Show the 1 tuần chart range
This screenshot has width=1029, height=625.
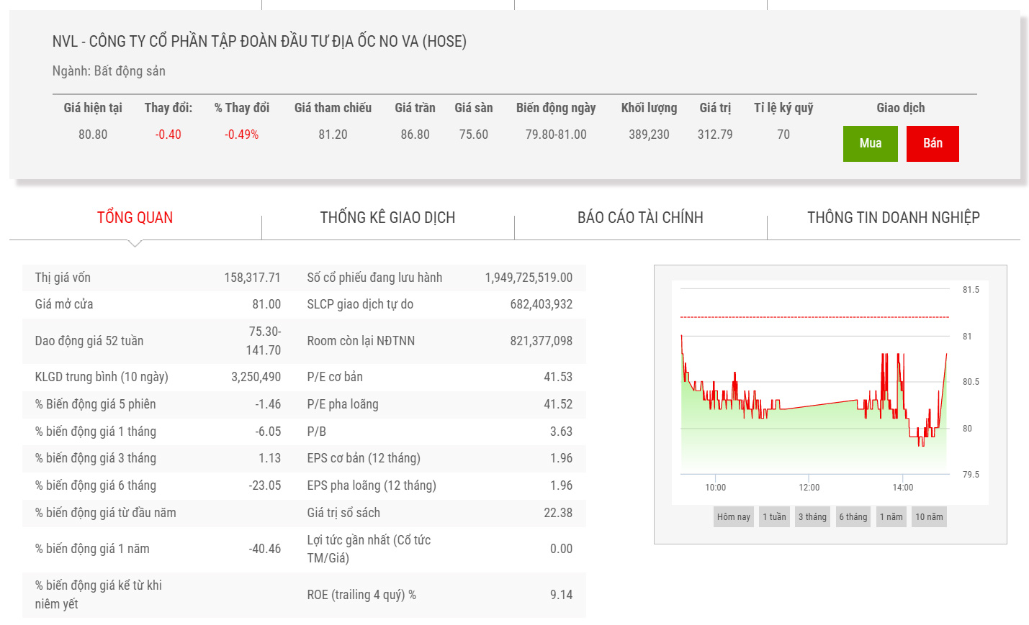(774, 516)
